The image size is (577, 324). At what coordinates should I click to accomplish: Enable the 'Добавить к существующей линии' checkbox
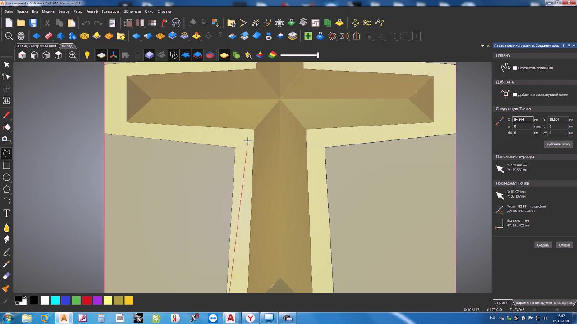click(515, 94)
